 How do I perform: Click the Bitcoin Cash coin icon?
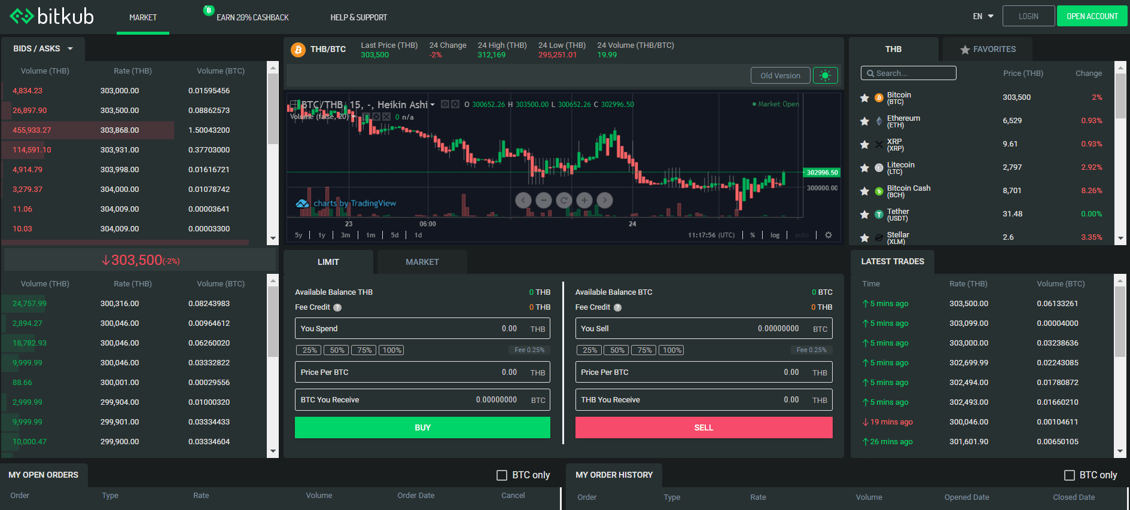[x=879, y=191]
